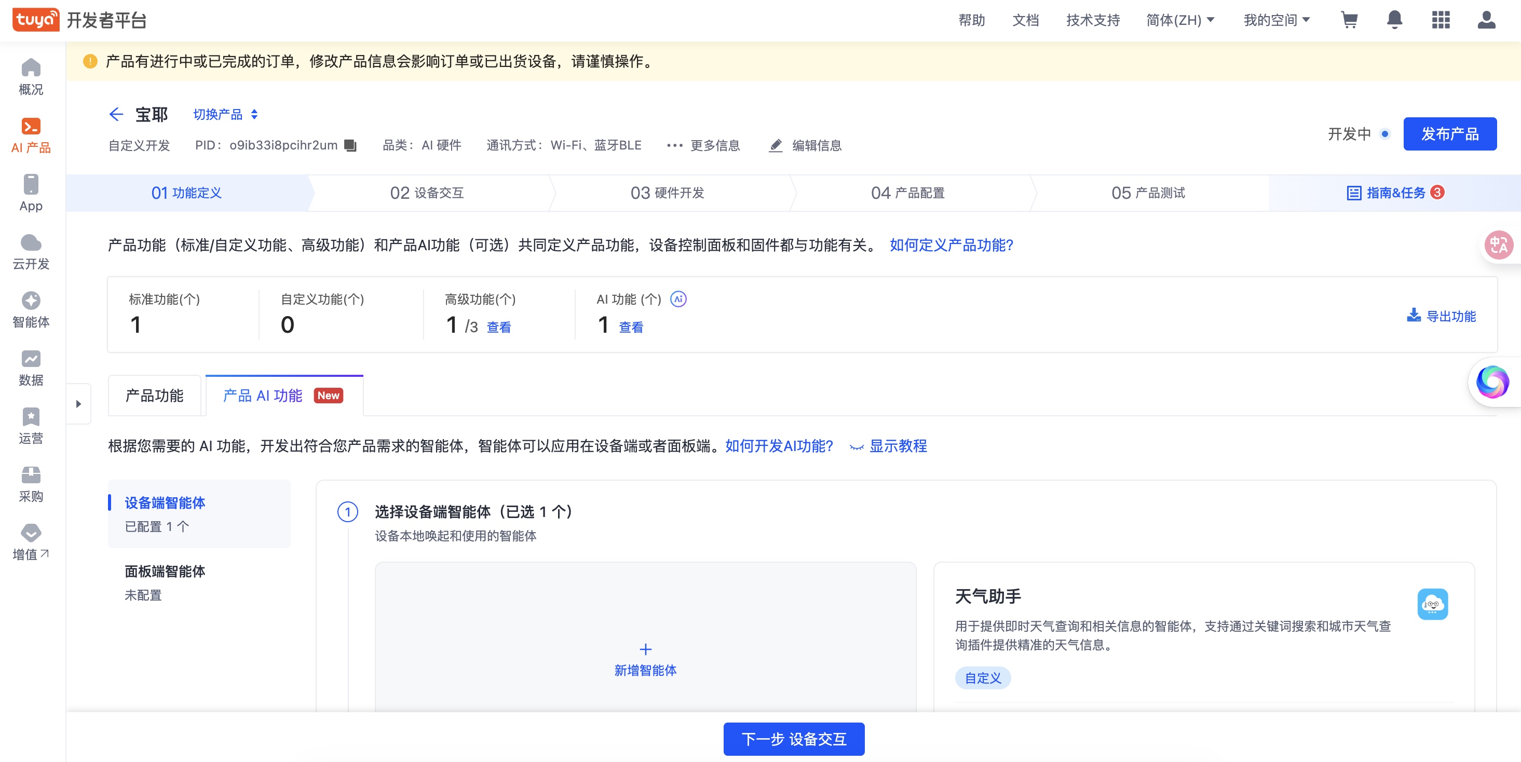1521x762 pixels.
Task: Click the back arrow beside 宝耶
Action: tap(116, 115)
